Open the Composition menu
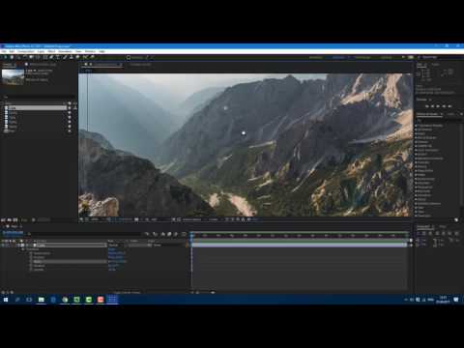The image size is (464, 348). [x=26, y=51]
